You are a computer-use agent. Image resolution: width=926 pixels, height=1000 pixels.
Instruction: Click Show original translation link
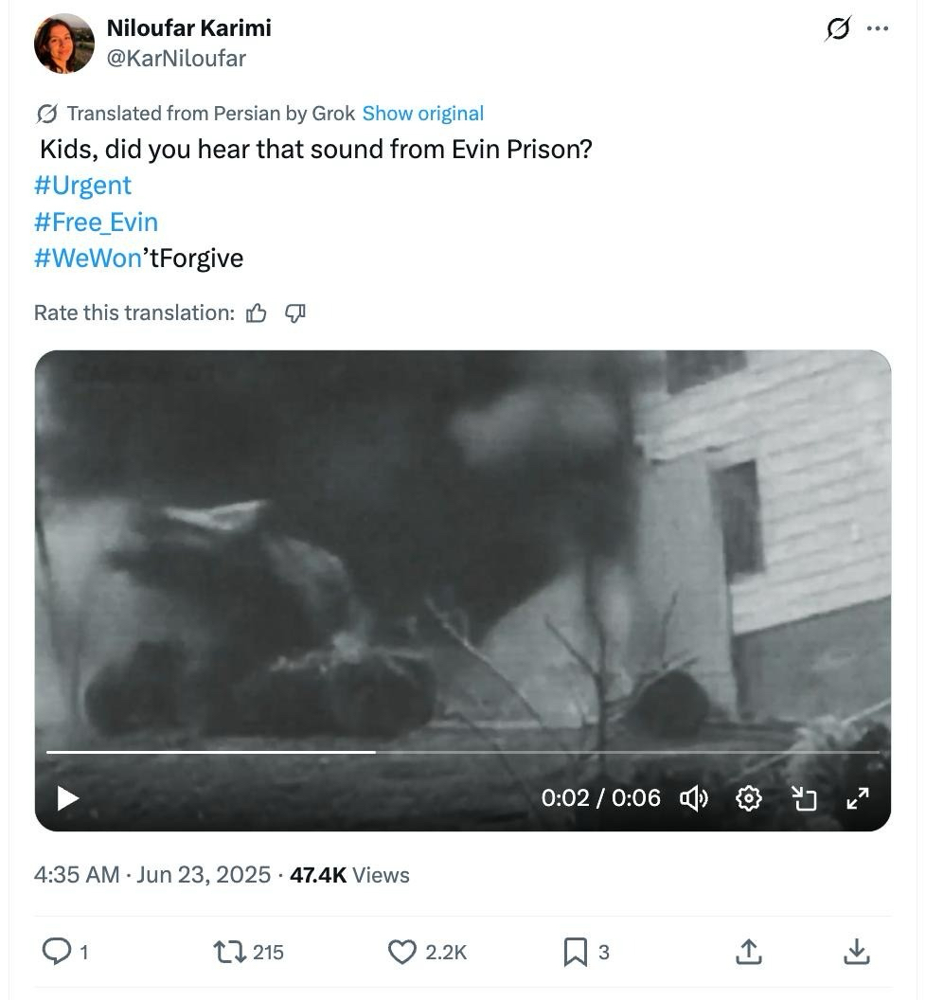(422, 114)
